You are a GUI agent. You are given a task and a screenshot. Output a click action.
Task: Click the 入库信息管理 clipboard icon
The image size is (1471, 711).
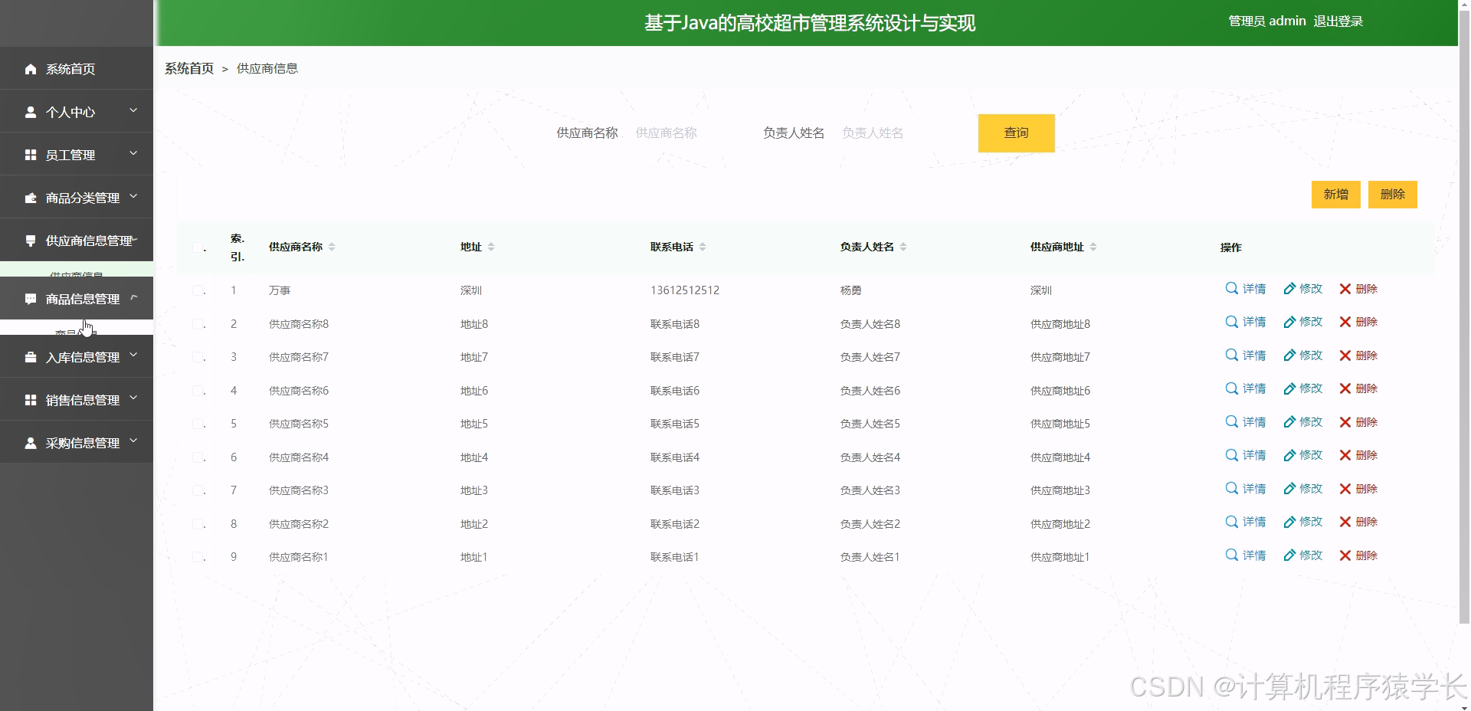pyautogui.click(x=31, y=356)
